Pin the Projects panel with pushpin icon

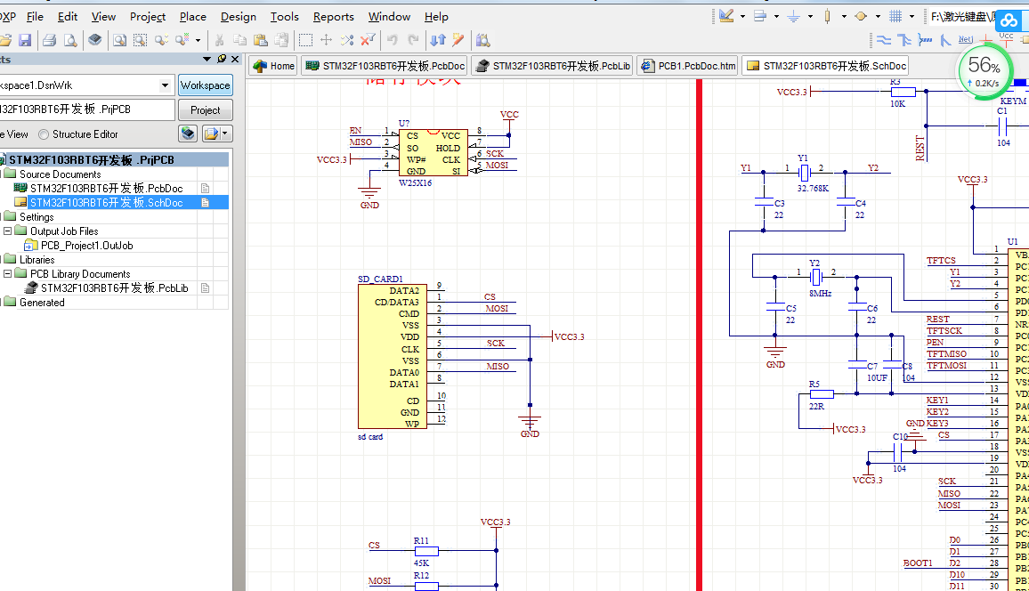tap(222, 59)
